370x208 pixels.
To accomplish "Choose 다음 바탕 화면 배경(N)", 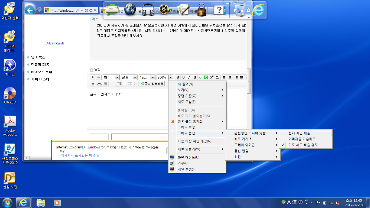I will tap(197, 141).
